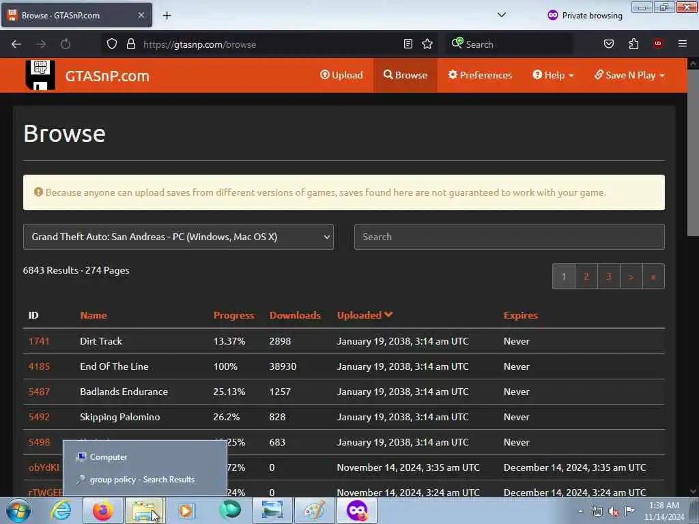
Task: Go back with the browser back arrow
Action: tap(16, 44)
